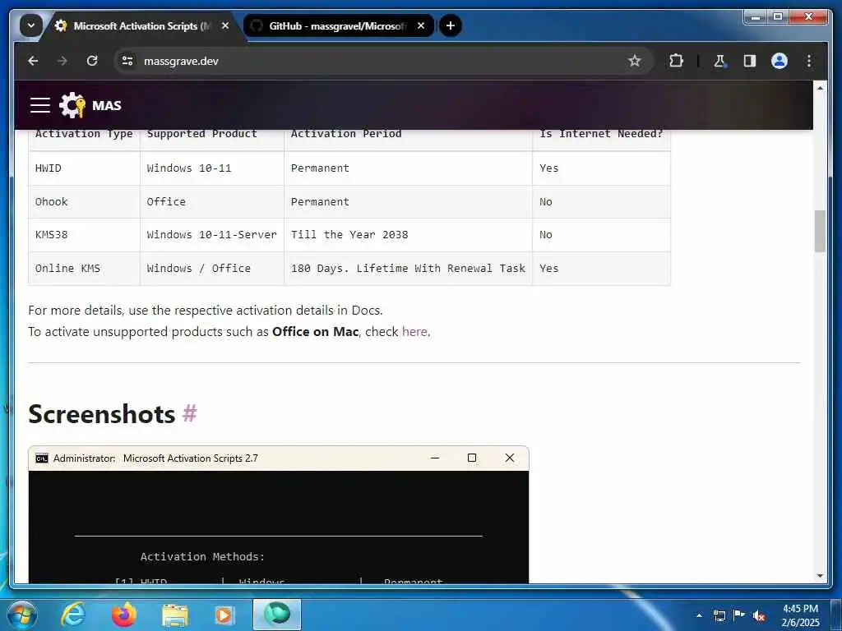Close the Microsoft Activation Scripts tab
The image size is (842, 631).
click(x=225, y=25)
